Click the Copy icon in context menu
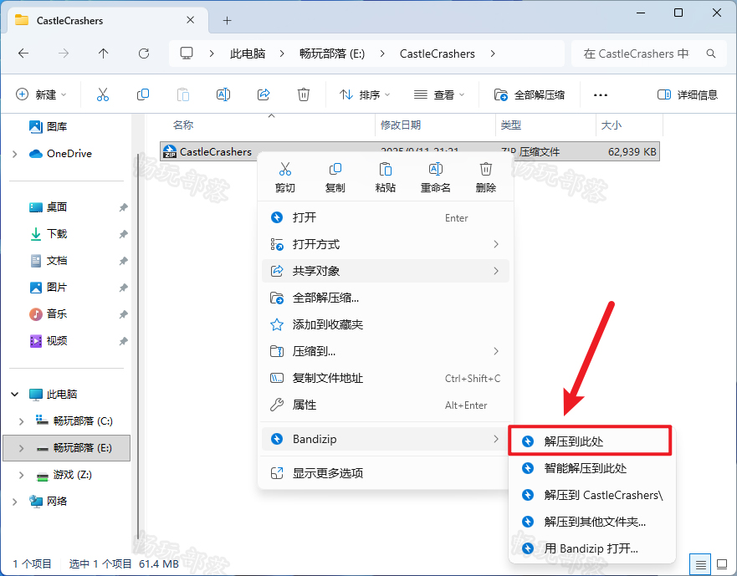The height and width of the screenshot is (576, 737). [x=335, y=169]
